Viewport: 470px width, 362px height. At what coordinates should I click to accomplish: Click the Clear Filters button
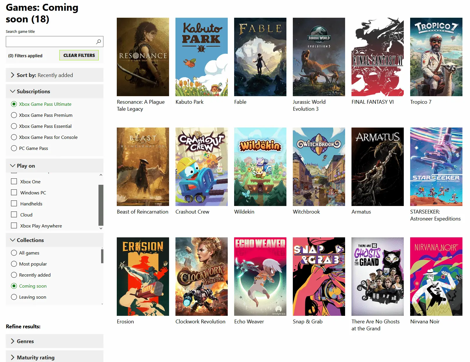pos(79,55)
